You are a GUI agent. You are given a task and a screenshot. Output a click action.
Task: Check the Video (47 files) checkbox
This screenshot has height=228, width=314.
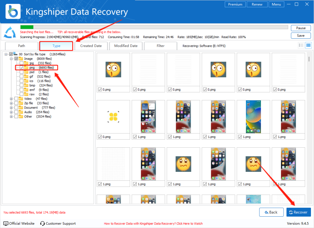pyautogui.click(x=16, y=99)
